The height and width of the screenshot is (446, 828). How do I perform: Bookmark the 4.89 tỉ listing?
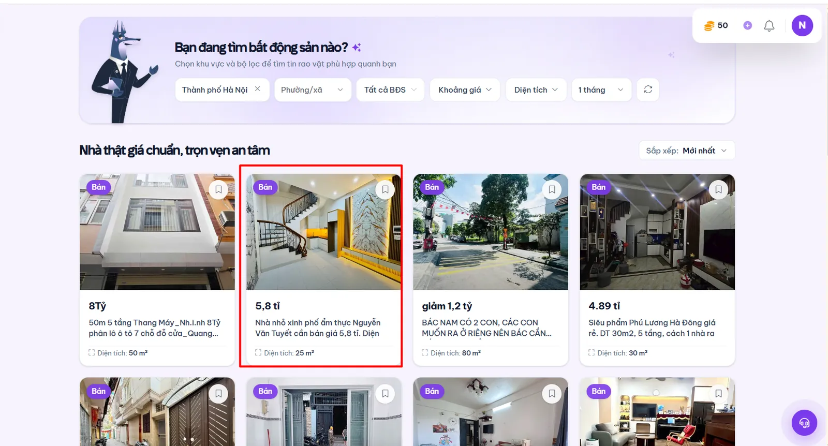pyautogui.click(x=719, y=190)
